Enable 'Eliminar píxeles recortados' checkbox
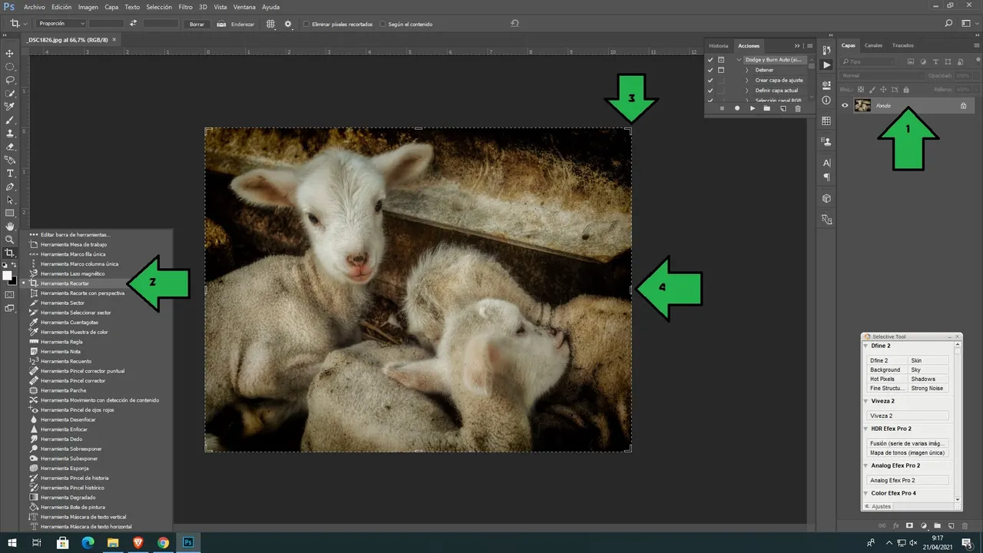983x553 pixels. [x=306, y=24]
